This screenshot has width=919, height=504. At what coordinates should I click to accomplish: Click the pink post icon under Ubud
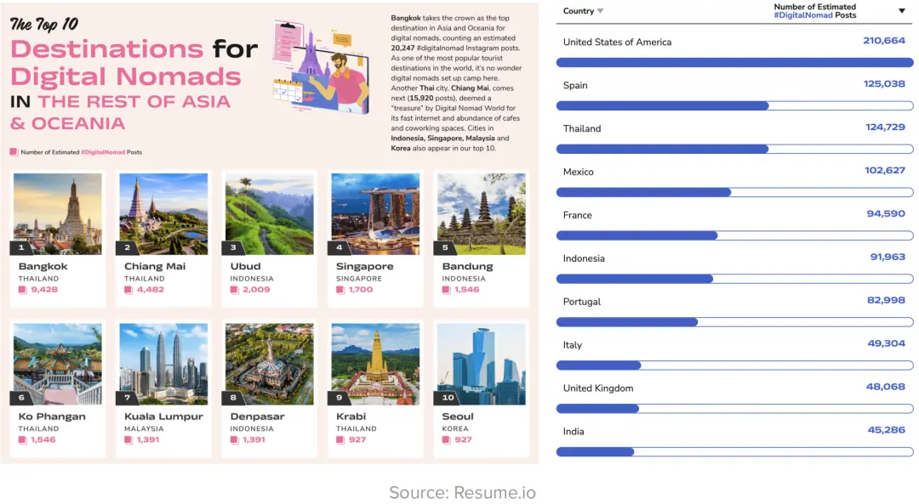pyautogui.click(x=235, y=290)
